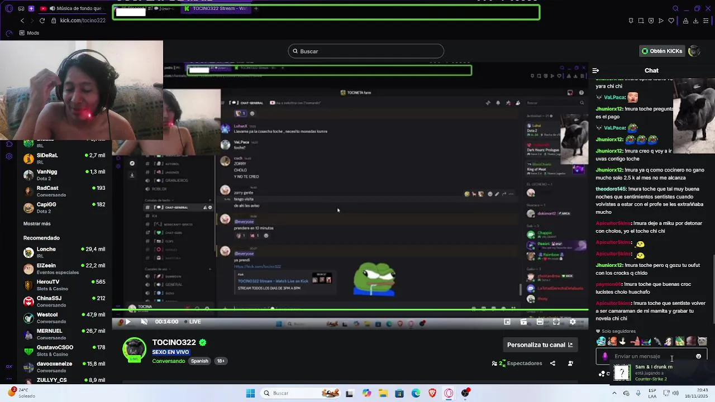Click the Obtén KICKs button

click(x=662, y=51)
